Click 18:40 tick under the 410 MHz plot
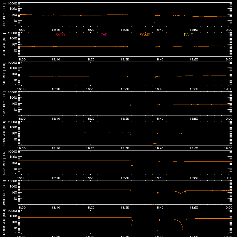The image size is (237, 237). pyautogui.click(x=159, y=60)
